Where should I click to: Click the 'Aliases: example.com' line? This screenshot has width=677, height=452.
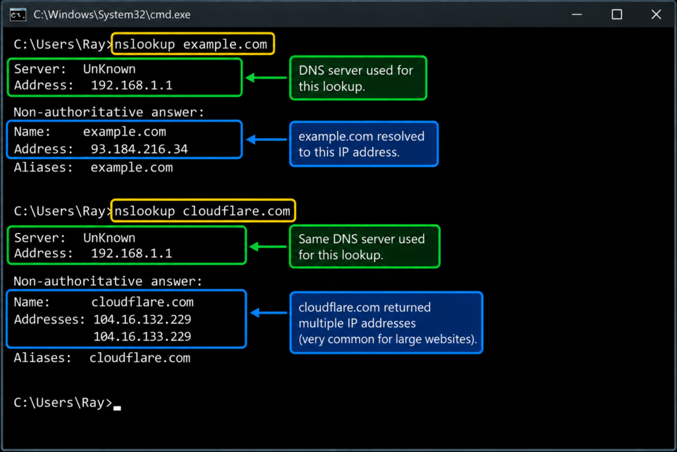[x=93, y=167]
